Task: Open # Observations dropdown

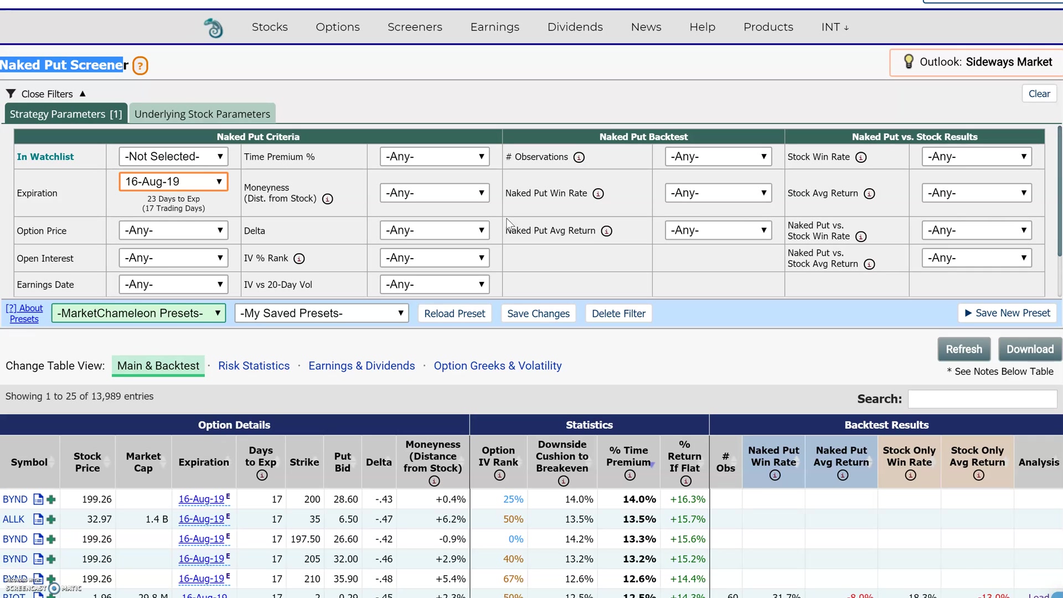Action: point(718,157)
